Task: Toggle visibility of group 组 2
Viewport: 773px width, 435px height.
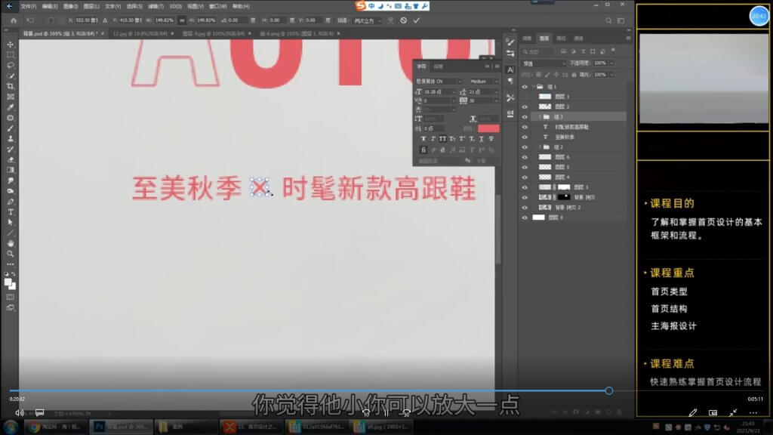Action: point(525,147)
